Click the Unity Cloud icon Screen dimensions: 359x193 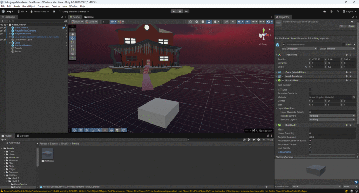pos(325,11)
